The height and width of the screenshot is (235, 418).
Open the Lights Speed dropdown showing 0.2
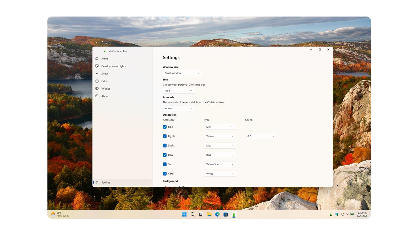coord(261,136)
